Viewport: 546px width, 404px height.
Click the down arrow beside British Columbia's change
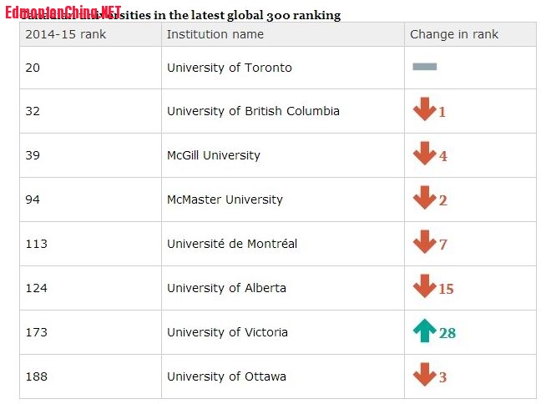[424, 109]
